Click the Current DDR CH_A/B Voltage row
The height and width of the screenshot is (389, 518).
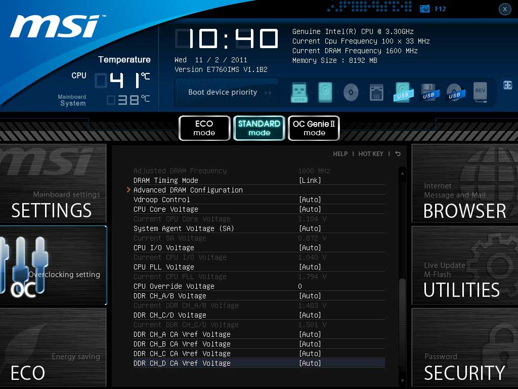click(x=259, y=305)
